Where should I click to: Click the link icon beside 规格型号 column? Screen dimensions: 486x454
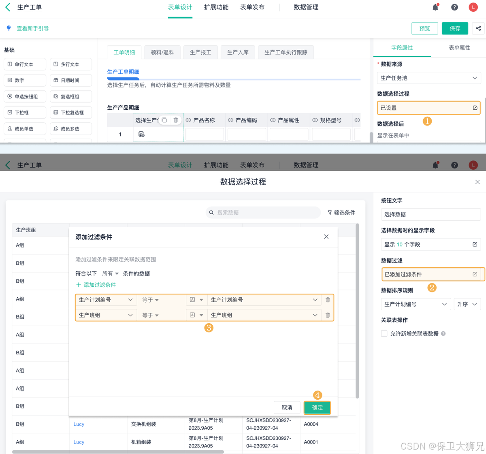click(315, 120)
